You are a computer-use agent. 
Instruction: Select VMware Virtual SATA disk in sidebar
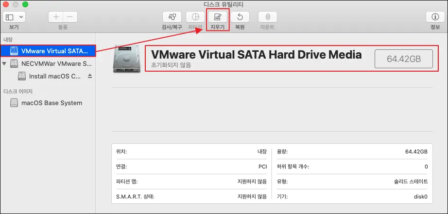48,51
